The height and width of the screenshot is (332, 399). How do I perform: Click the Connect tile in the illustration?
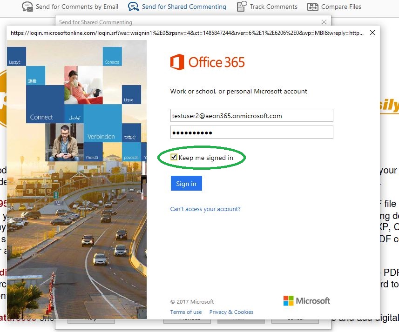45,104
